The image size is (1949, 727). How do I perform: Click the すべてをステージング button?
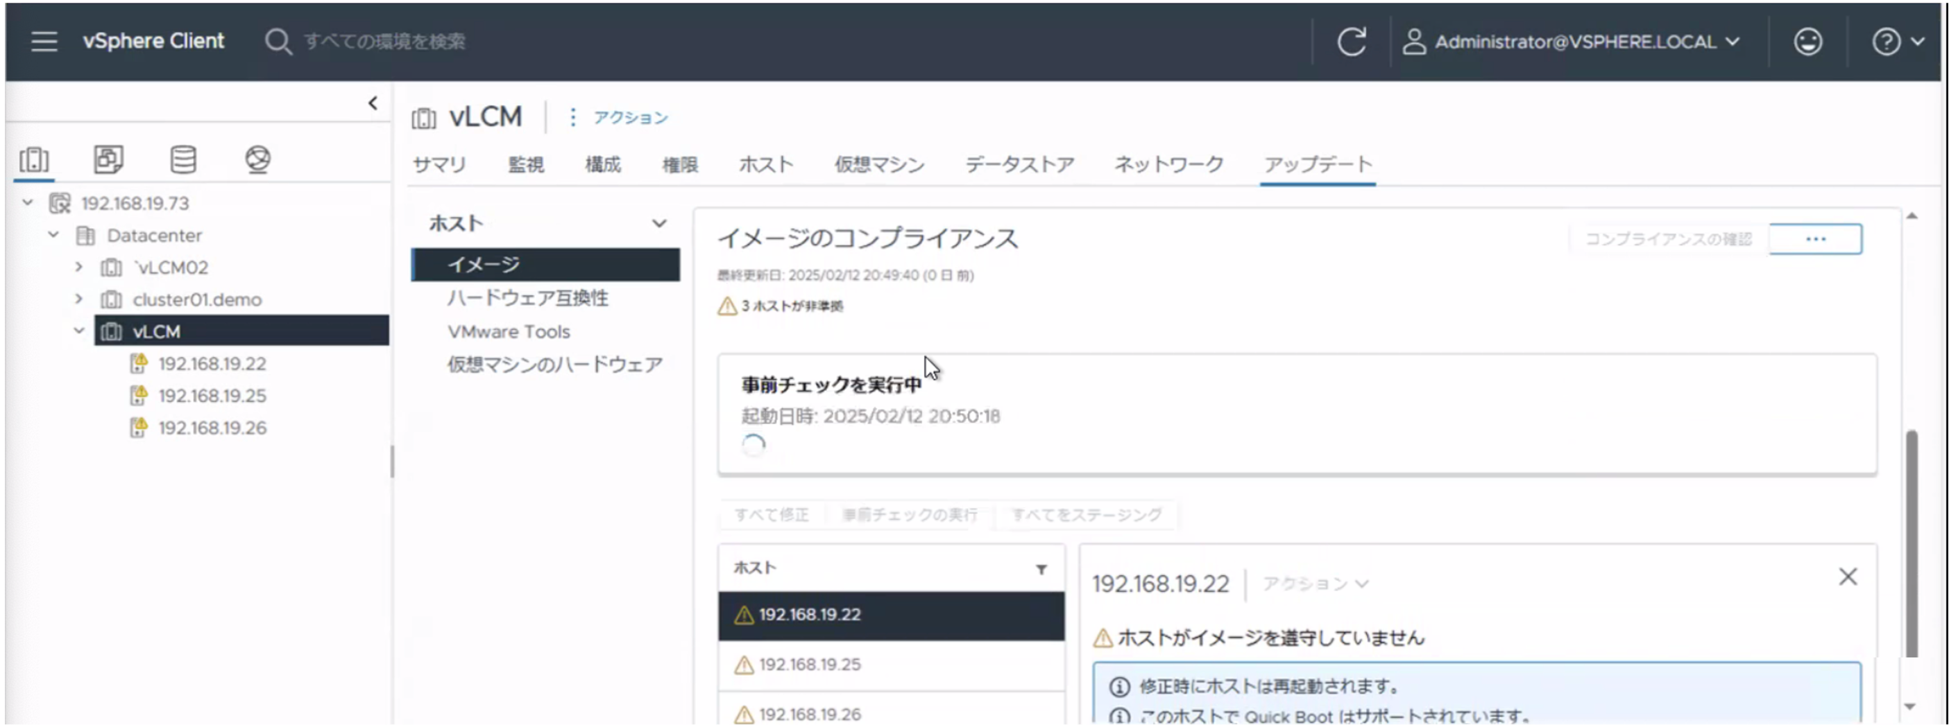tap(1087, 516)
